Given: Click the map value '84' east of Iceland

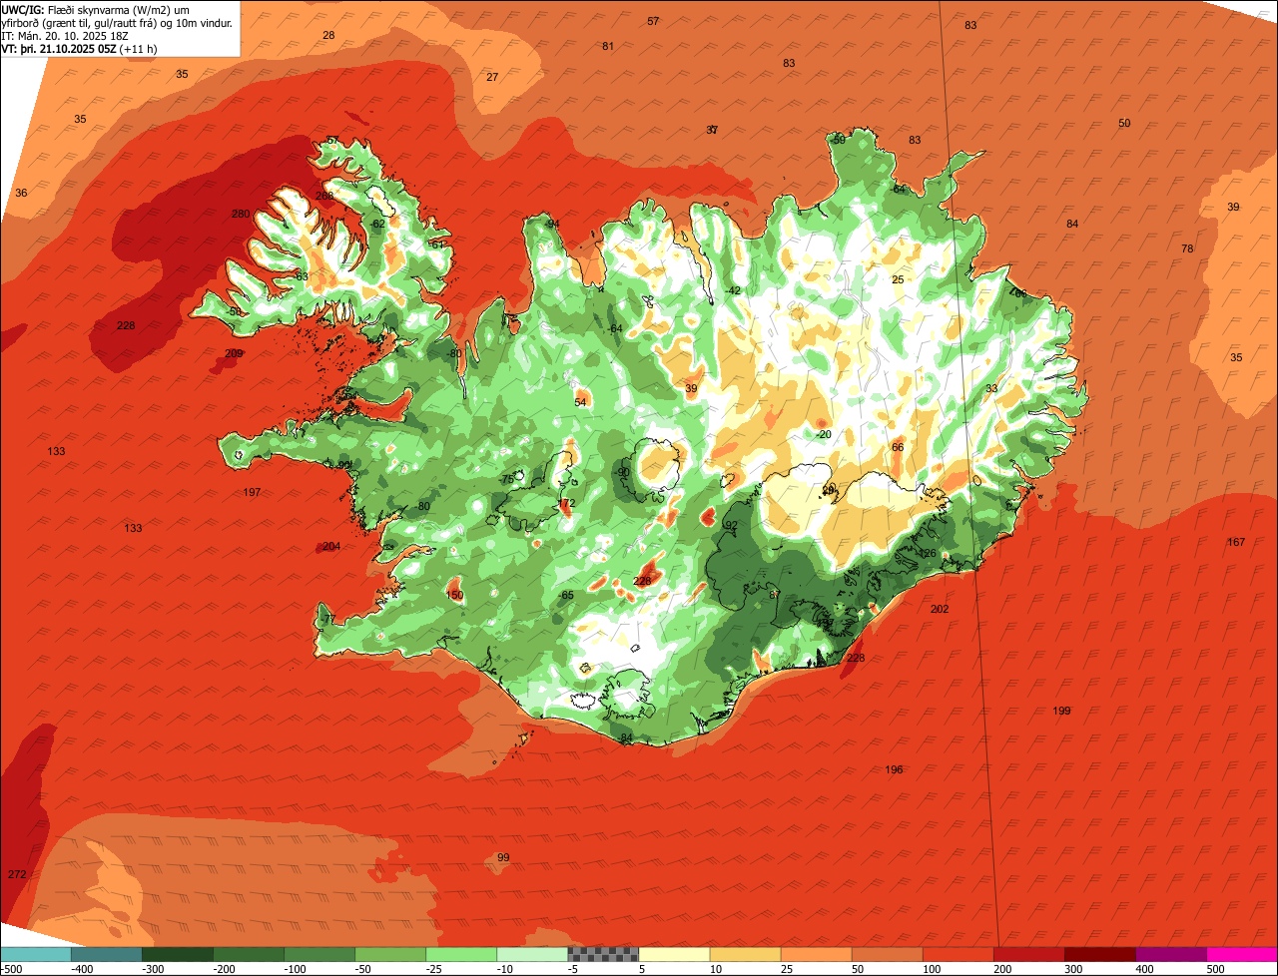Looking at the screenshot, I should [x=1072, y=224].
